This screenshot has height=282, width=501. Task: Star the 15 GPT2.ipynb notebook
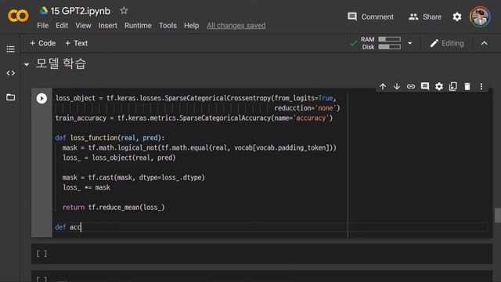(124, 11)
